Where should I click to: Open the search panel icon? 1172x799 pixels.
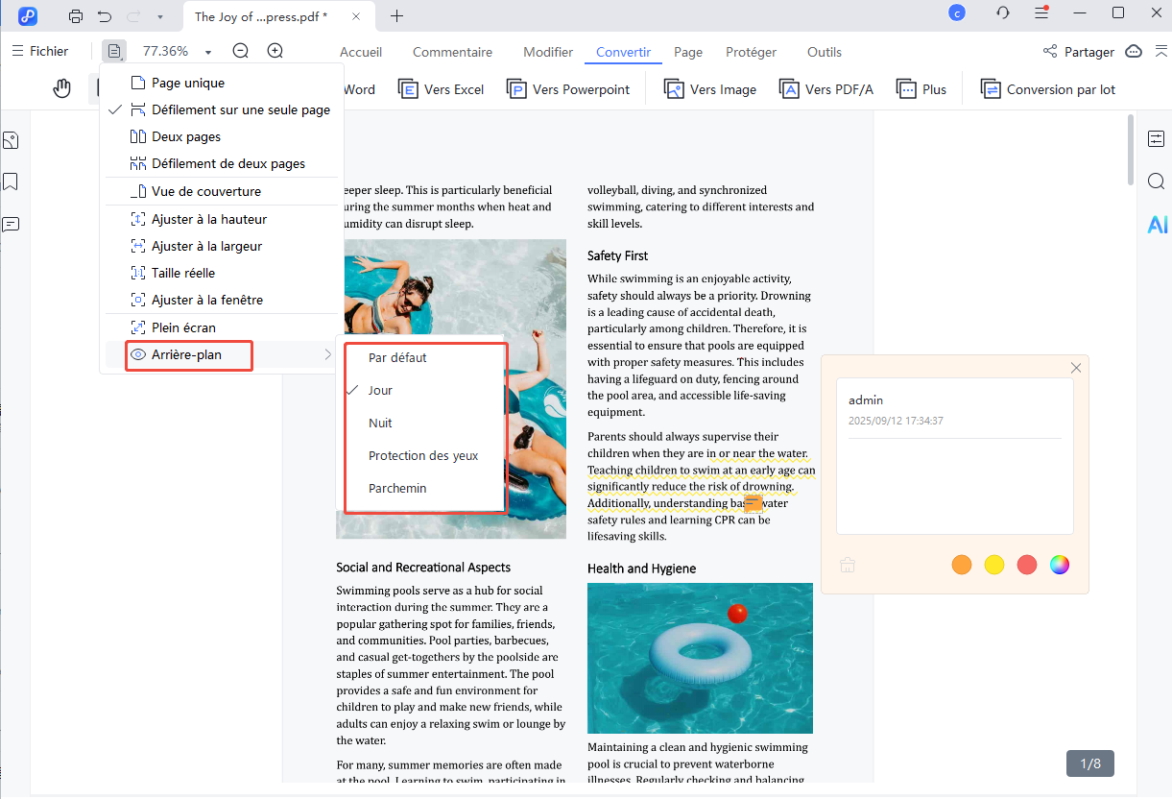point(1157,182)
